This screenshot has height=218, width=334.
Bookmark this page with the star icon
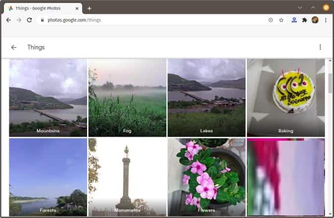pyautogui.click(x=281, y=20)
